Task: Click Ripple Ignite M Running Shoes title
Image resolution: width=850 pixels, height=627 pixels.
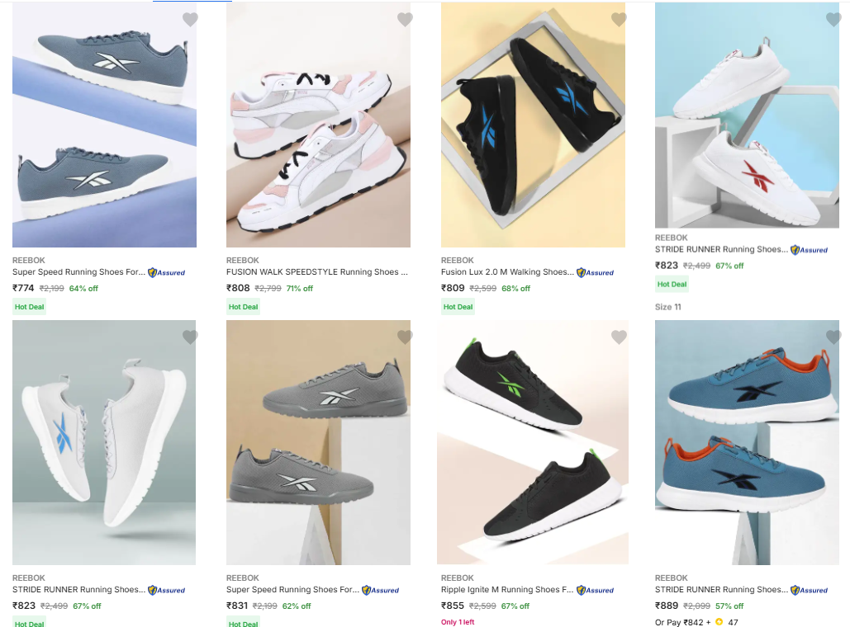Action: pos(506,590)
